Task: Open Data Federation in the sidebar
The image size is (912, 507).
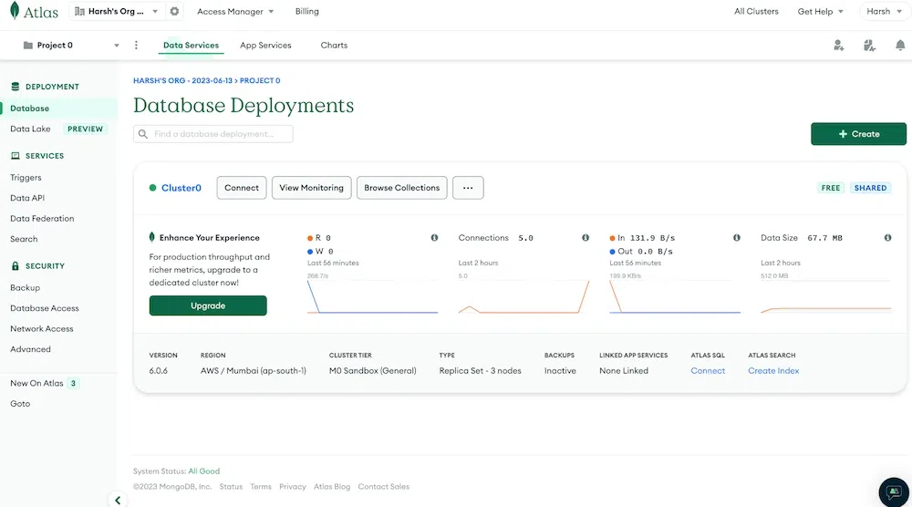Action: click(x=42, y=218)
